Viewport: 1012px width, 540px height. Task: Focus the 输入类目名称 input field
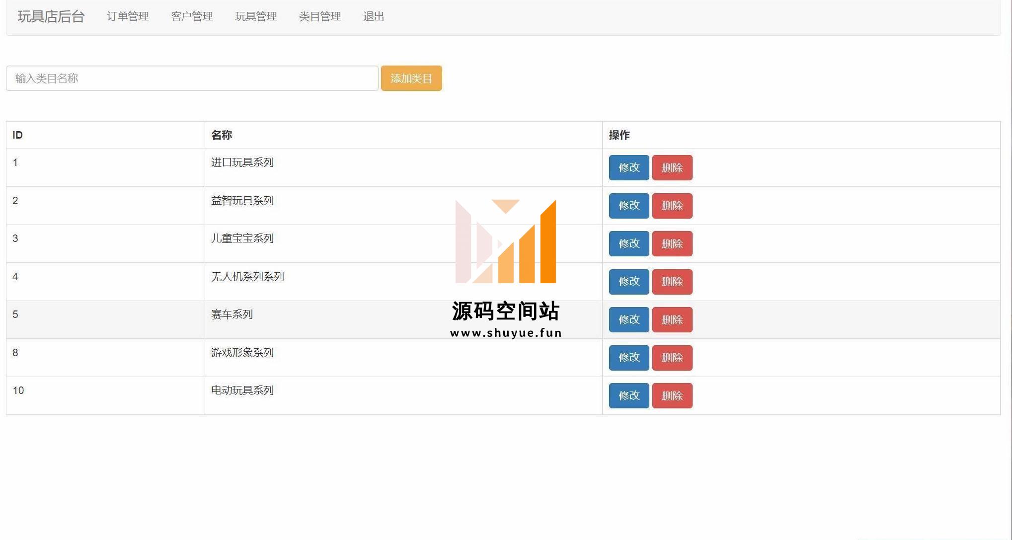click(x=192, y=78)
